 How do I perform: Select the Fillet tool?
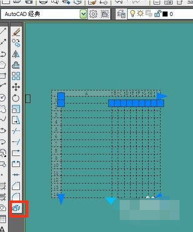[x=16, y=196]
